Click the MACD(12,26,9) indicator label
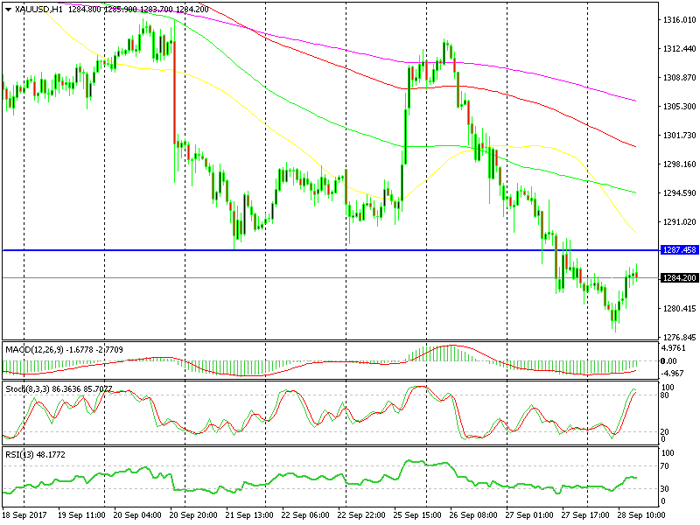Viewport: 700px width, 525px height. (34, 349)
